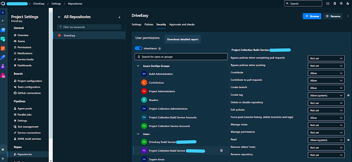Image resolution: width=352 pixels, height=162 pixels.
Task: Click the DS avatar for DriveEasy Build Service
Action: (x=144, y=142)
